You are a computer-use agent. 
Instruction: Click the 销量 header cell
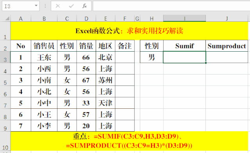pyautogui.click(x=86, y=46)
